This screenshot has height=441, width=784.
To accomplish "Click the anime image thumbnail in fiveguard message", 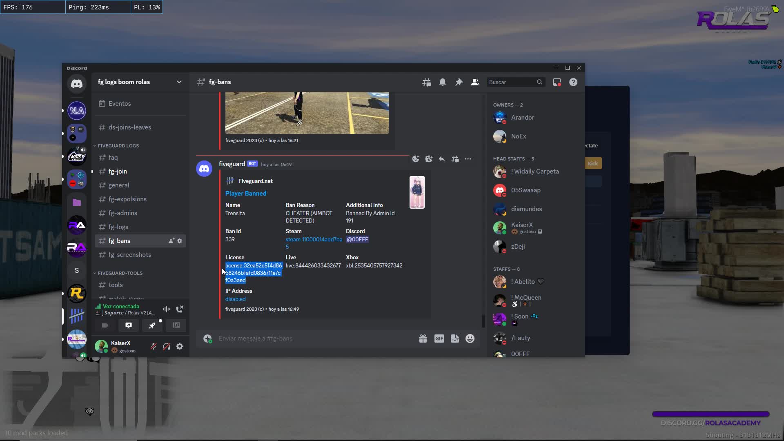I will pos(416,192).
